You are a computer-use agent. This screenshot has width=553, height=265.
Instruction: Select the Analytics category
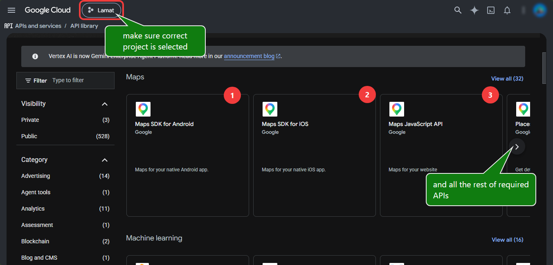click(x=65, y=209)
